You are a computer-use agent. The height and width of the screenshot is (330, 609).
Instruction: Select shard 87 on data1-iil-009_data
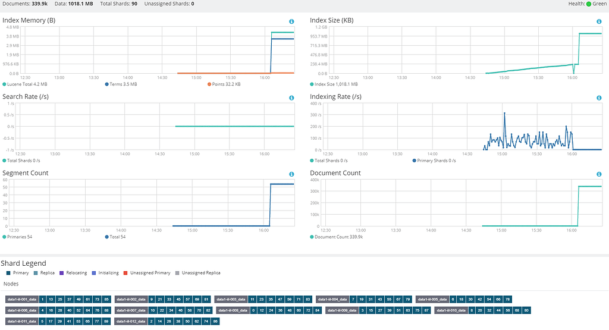click(426, 310)
